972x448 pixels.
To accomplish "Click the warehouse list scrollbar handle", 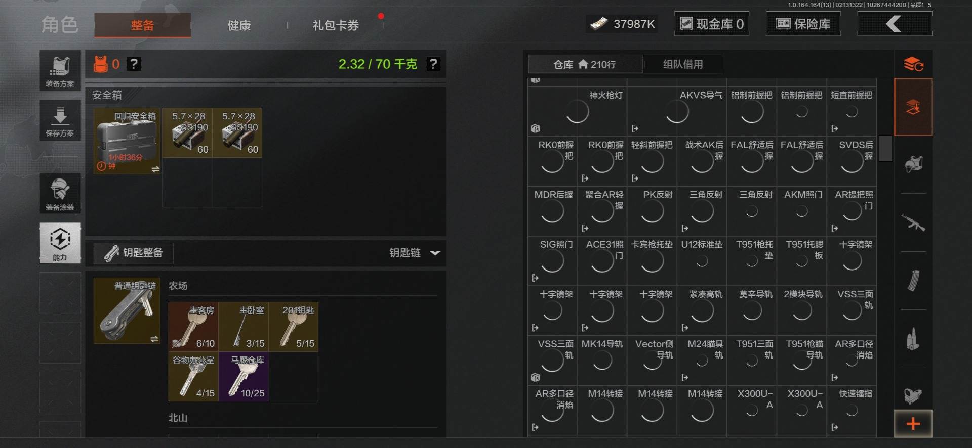I will click(x=885, y=148).
